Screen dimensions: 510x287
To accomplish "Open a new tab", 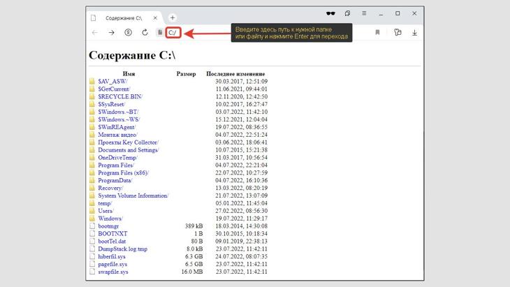I will pyautogui.click(x=173, y=18).
